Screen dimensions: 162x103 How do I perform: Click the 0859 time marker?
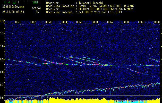tap(141, 22)
